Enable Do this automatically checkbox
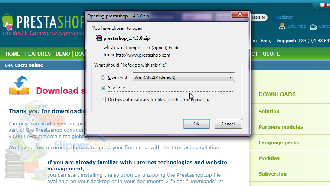Image resolution: width=330 pixels, height=186 pixels. tap(103, 100)
